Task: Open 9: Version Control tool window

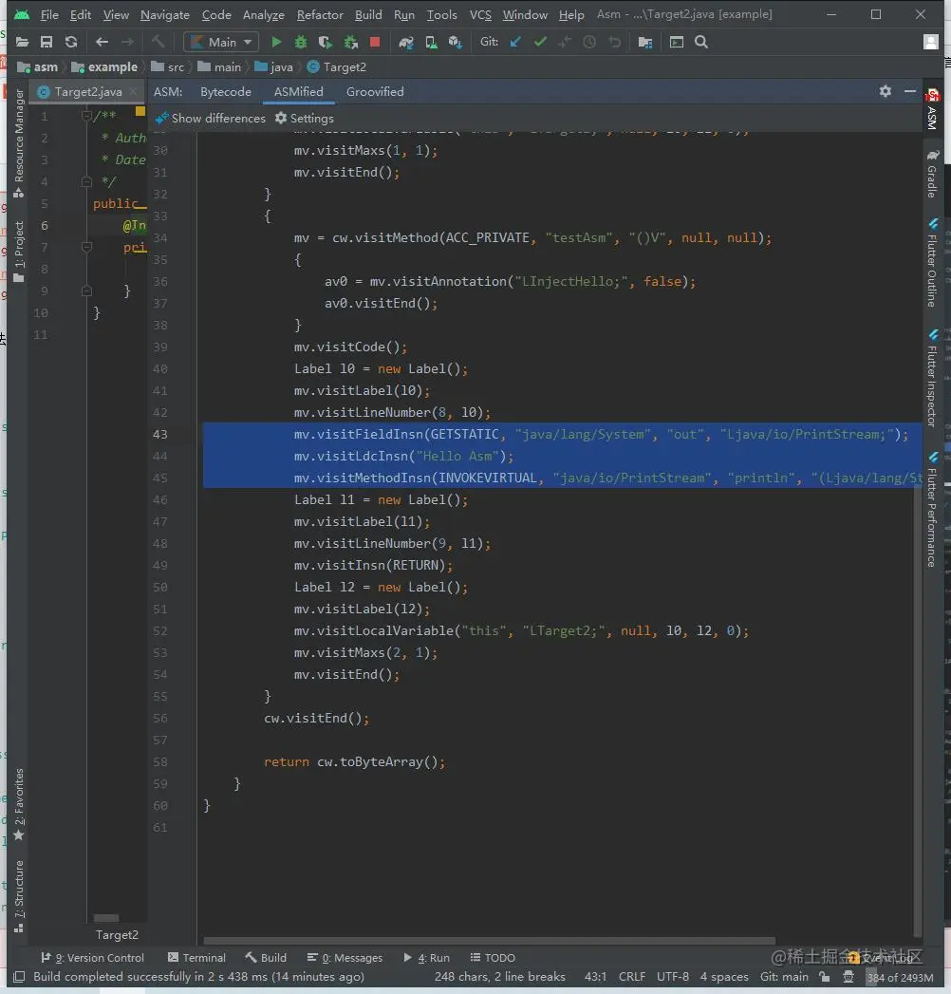Action: [92, 958]
